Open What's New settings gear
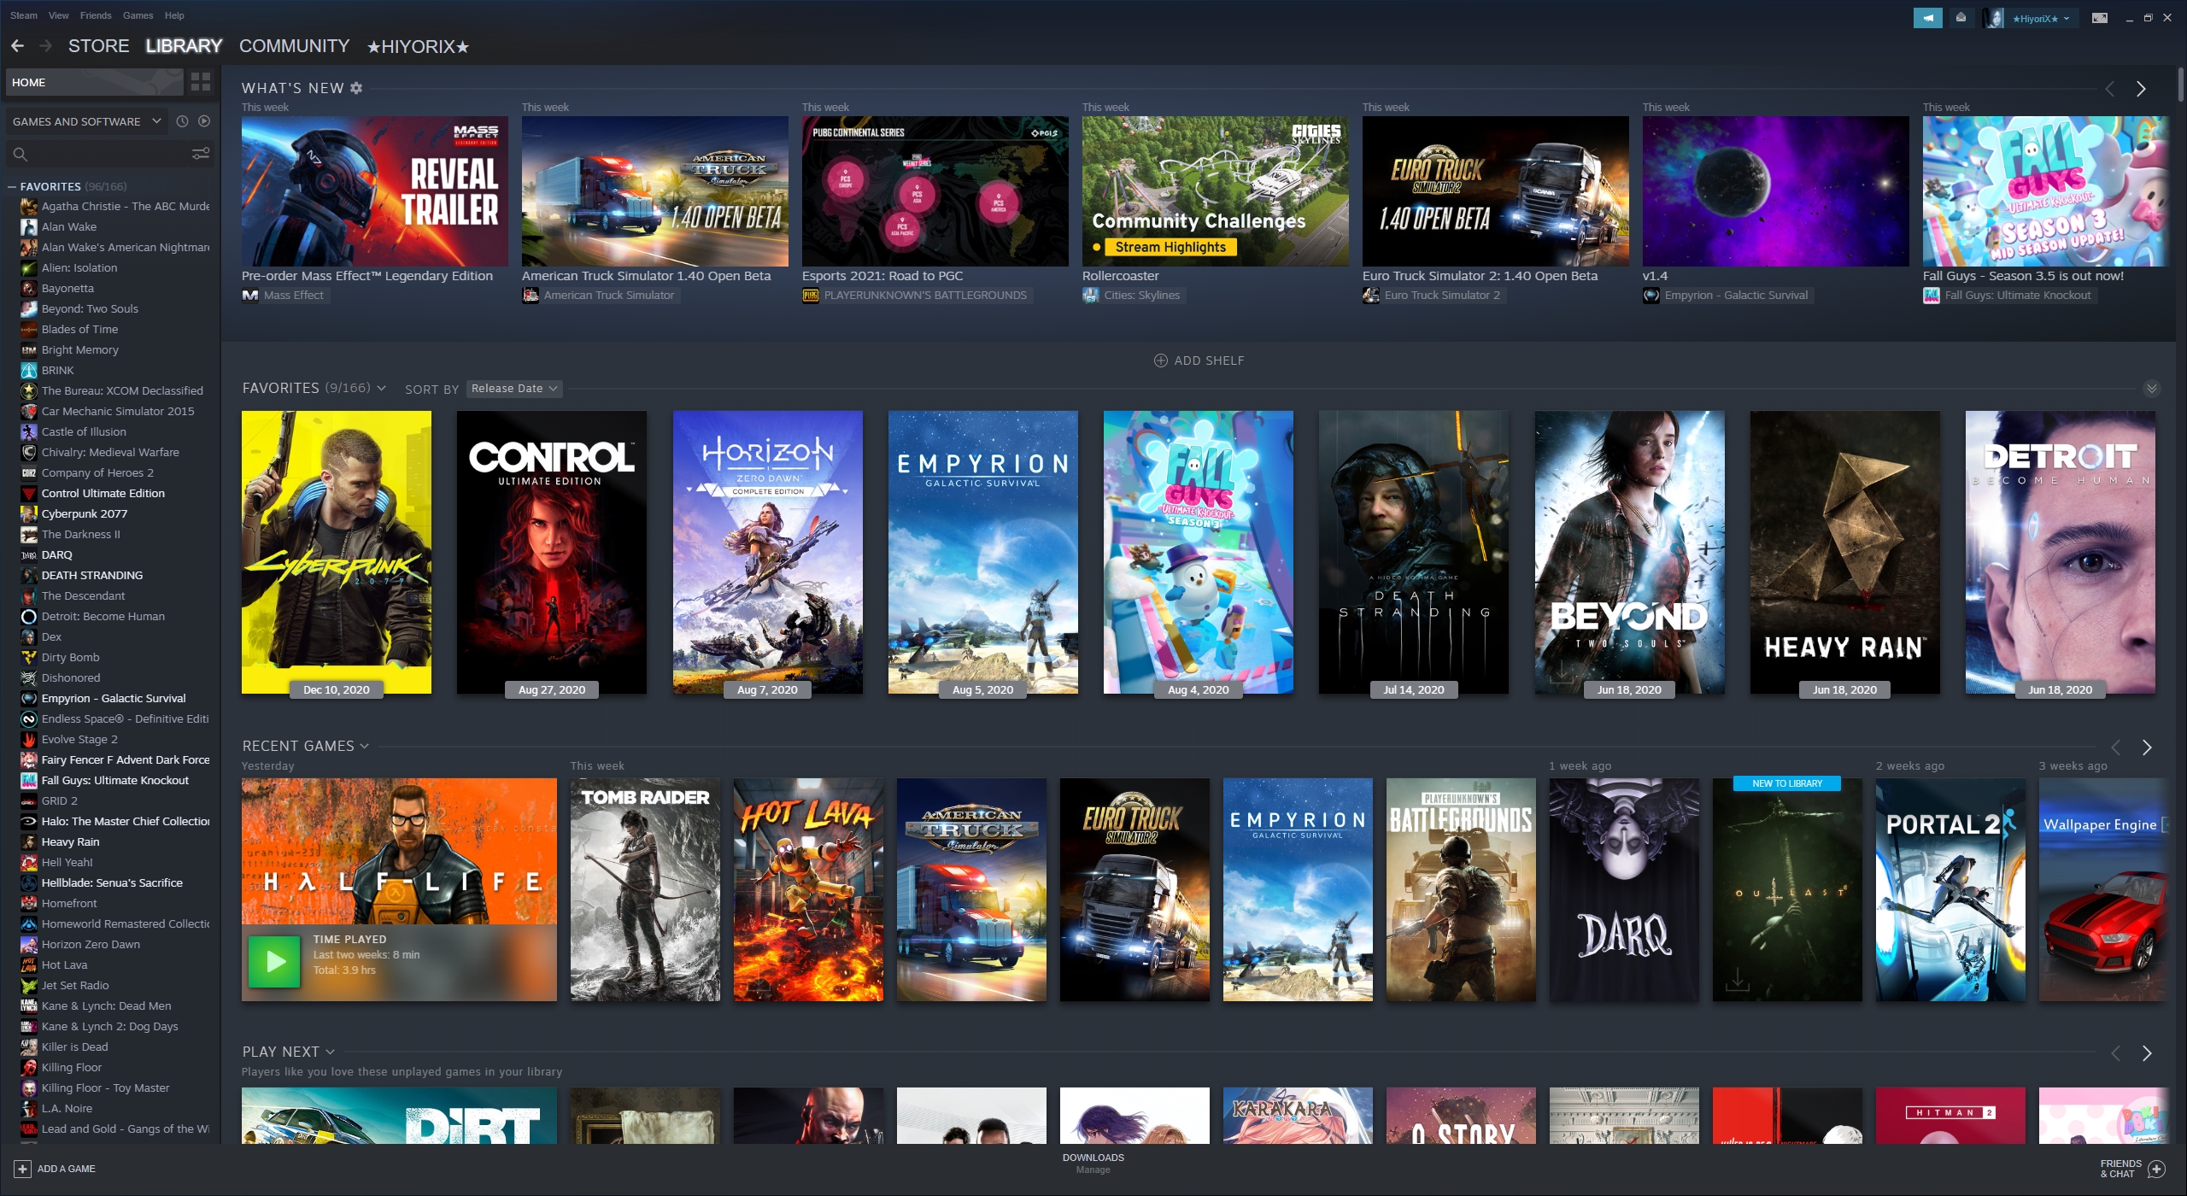Viewport: 2187px width, 1196px height. pos(356,88)
